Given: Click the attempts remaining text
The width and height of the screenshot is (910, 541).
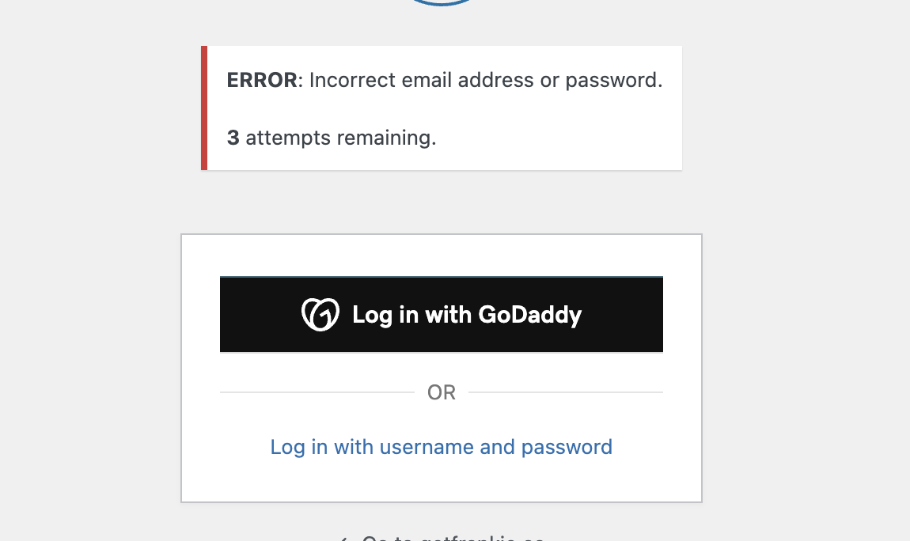Looking at the screenshot, I should click(341, 138).
